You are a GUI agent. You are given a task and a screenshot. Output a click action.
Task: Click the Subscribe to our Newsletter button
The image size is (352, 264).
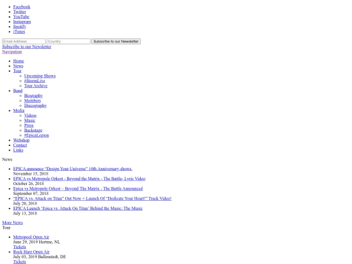(116, 41)
